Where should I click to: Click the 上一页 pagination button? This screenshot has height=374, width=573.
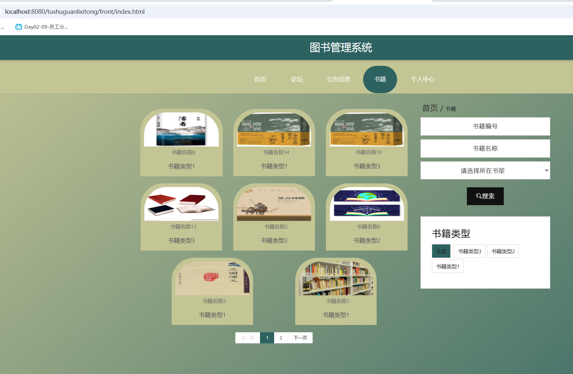pos(248,338)
